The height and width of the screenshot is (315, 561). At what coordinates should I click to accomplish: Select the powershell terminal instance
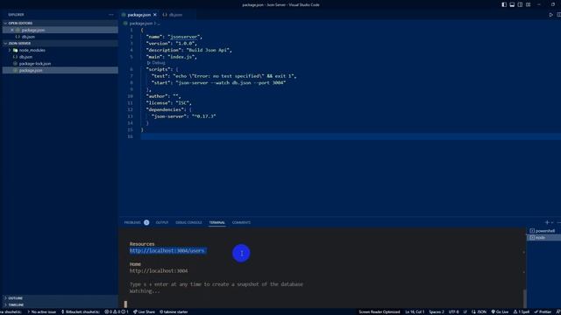tap(544, 231)
